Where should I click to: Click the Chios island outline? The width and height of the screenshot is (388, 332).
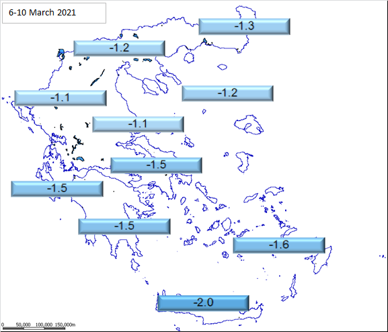(243, 161)
